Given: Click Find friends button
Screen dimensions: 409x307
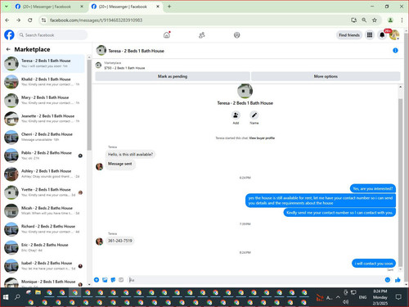Looking at the screenshot, I should (x=349, y=35).
